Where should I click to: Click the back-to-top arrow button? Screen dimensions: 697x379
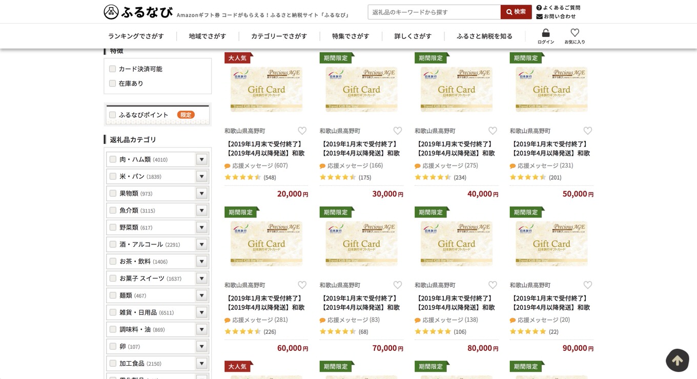(x=678, y=361)
